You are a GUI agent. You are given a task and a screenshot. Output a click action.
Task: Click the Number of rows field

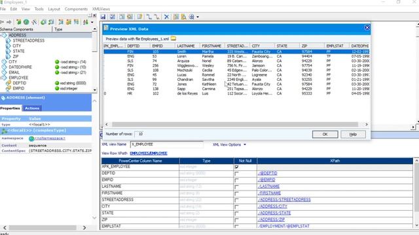coord(141,134)
